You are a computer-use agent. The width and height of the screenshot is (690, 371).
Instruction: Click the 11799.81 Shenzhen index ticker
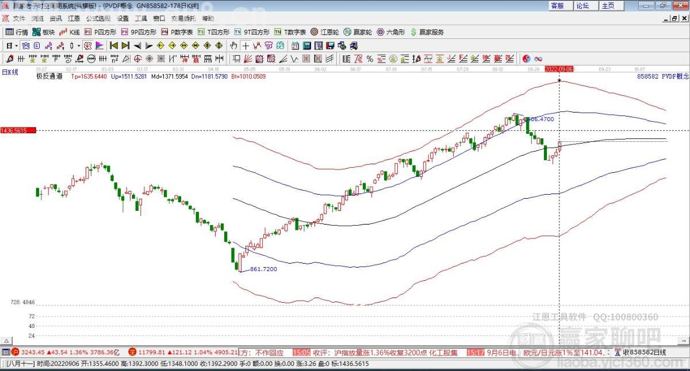click(x=183, y=352)
